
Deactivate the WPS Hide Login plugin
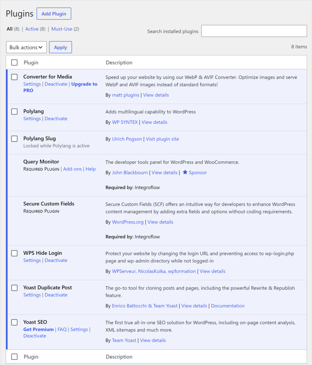pos(56,260)
